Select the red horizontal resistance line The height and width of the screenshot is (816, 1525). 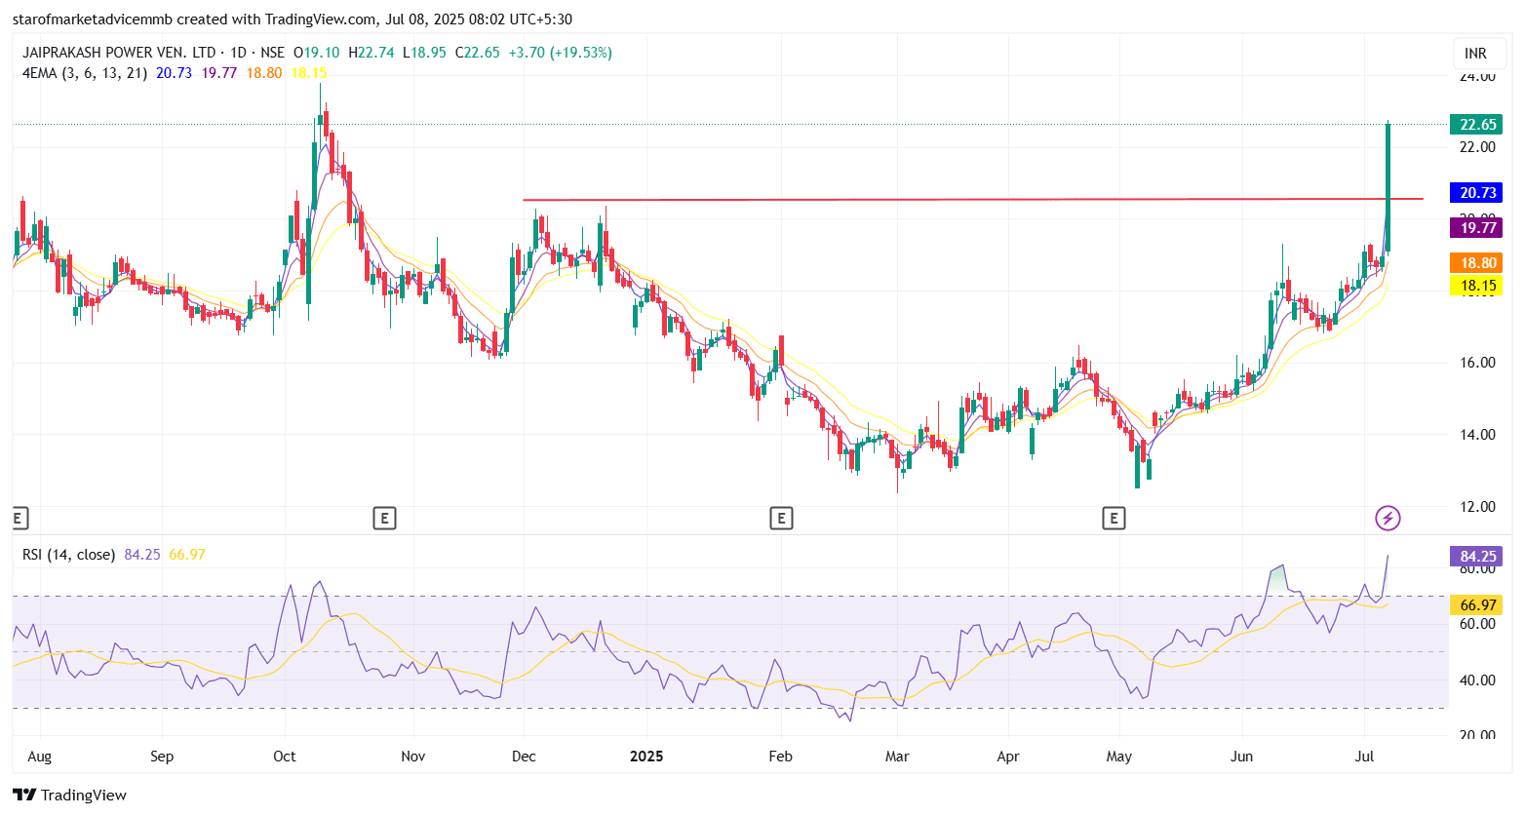click(973, 200)
